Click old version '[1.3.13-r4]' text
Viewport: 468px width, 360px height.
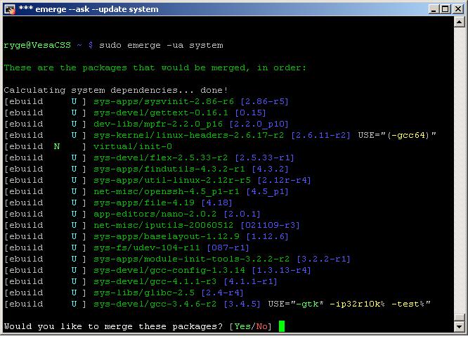(x=281, y=271)
